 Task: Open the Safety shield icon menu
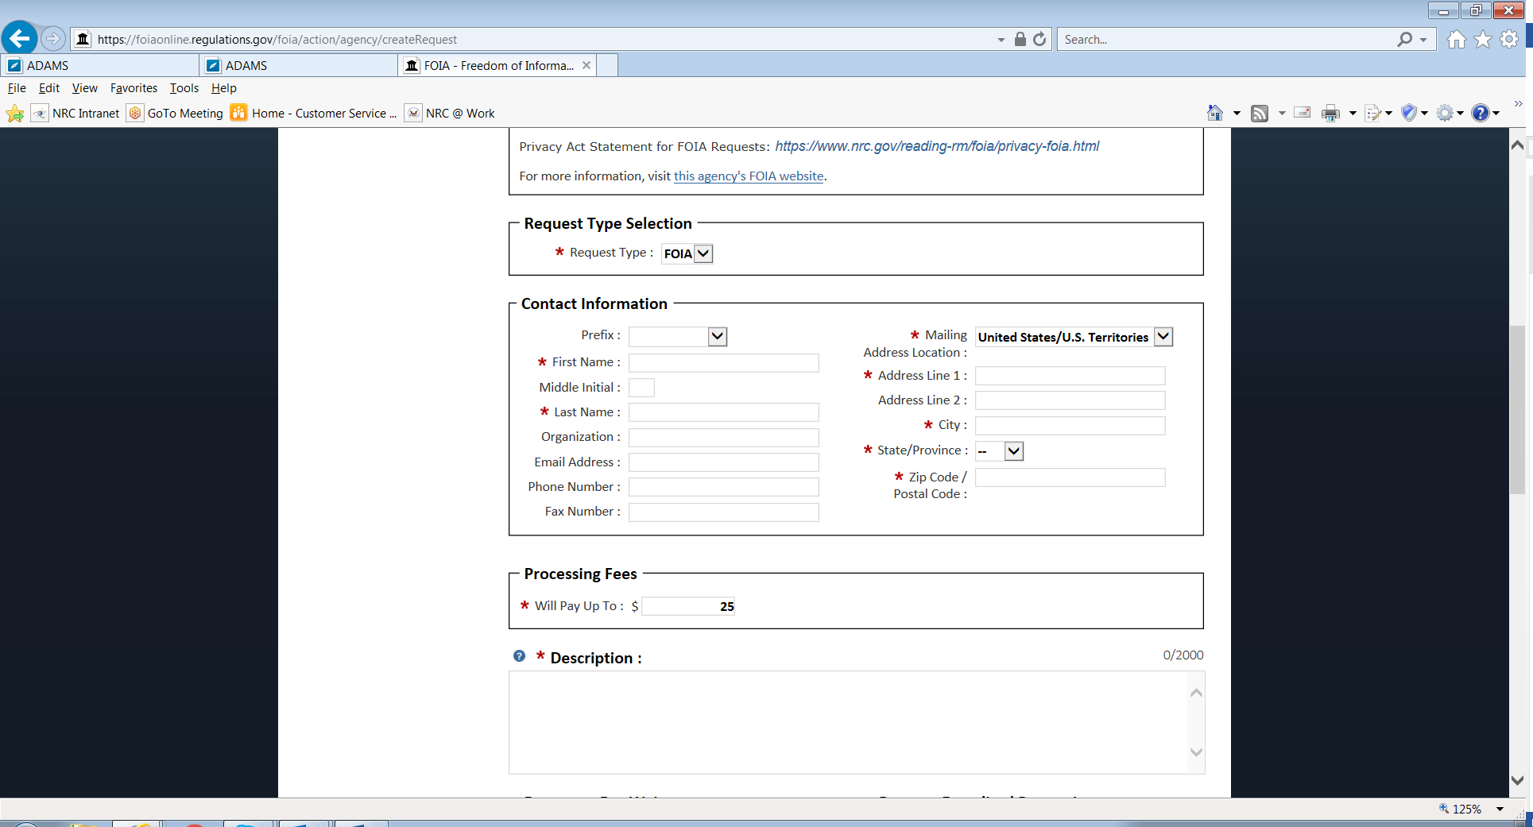click(x=1409, y=114)
